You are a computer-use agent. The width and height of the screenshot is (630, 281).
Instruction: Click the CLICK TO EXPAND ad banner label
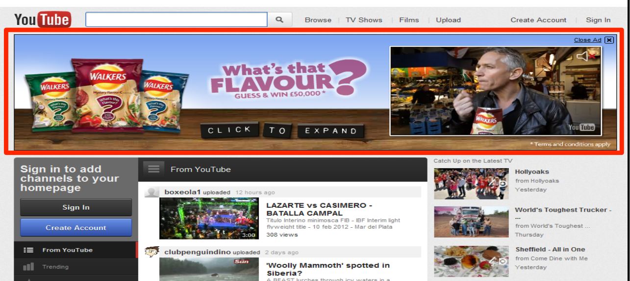[282, 130]
